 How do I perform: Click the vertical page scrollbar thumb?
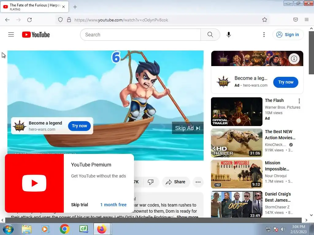[x=312, y=53]
